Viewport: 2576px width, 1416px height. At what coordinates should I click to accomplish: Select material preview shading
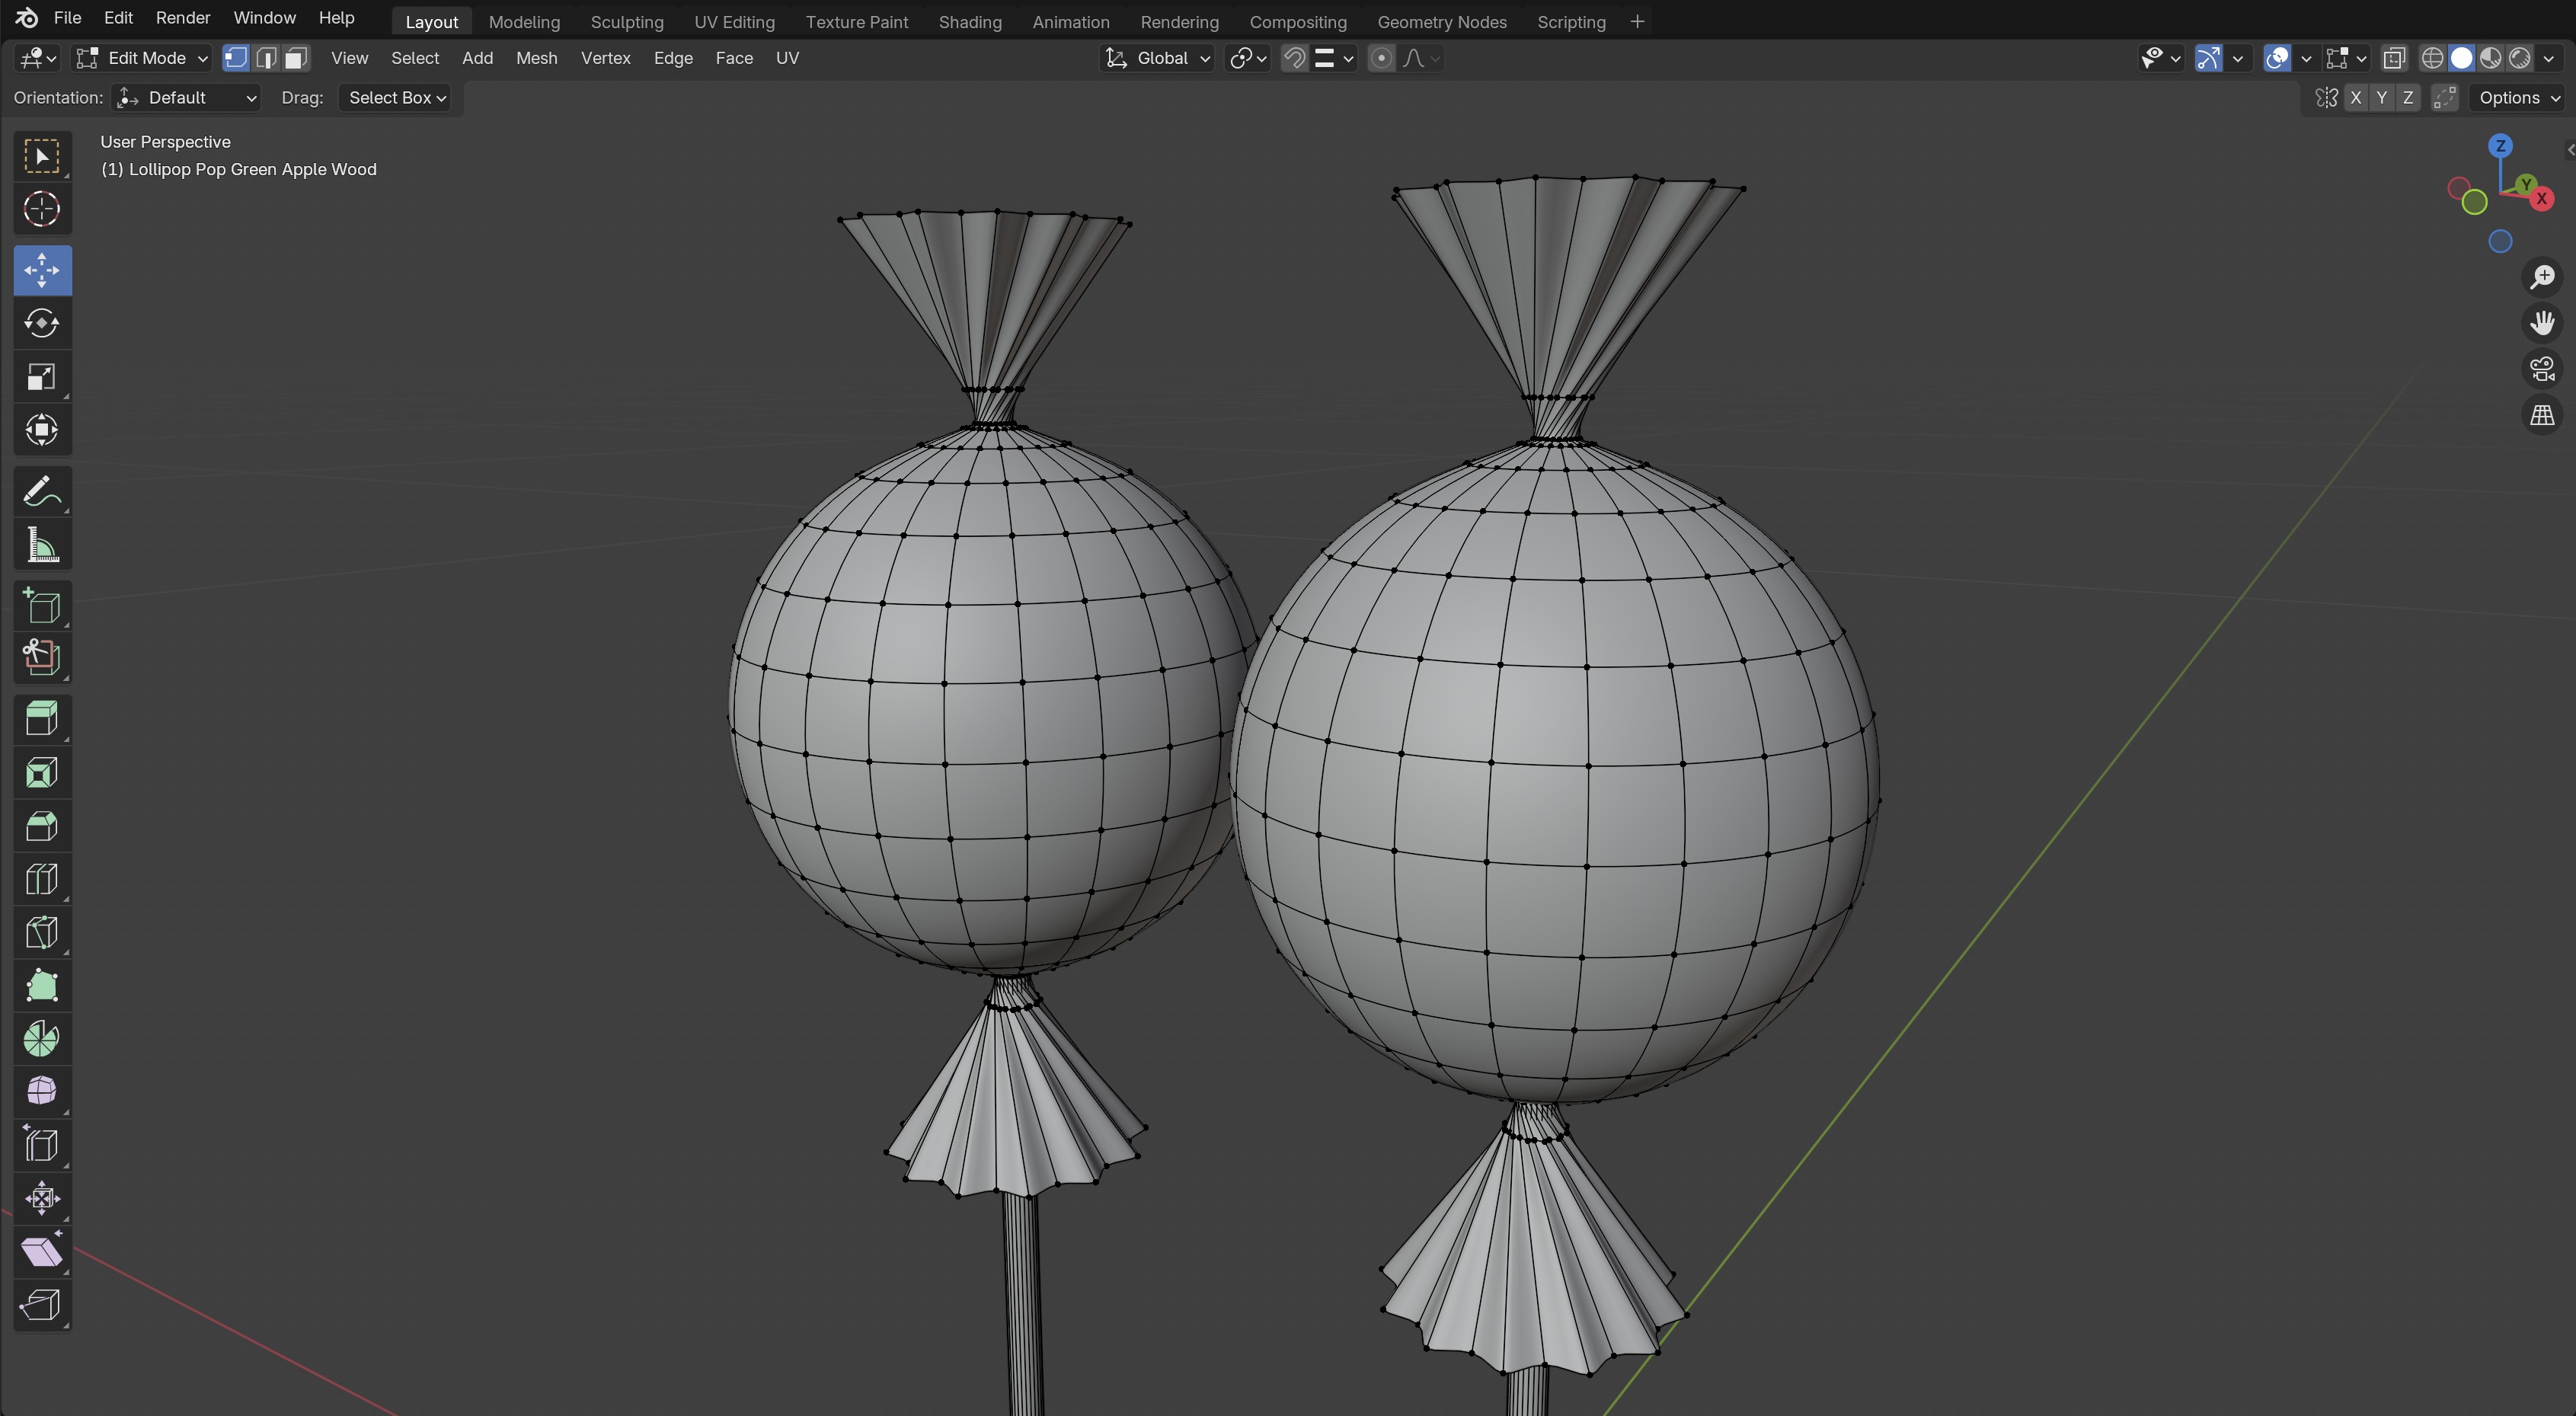pos(2491,58)
